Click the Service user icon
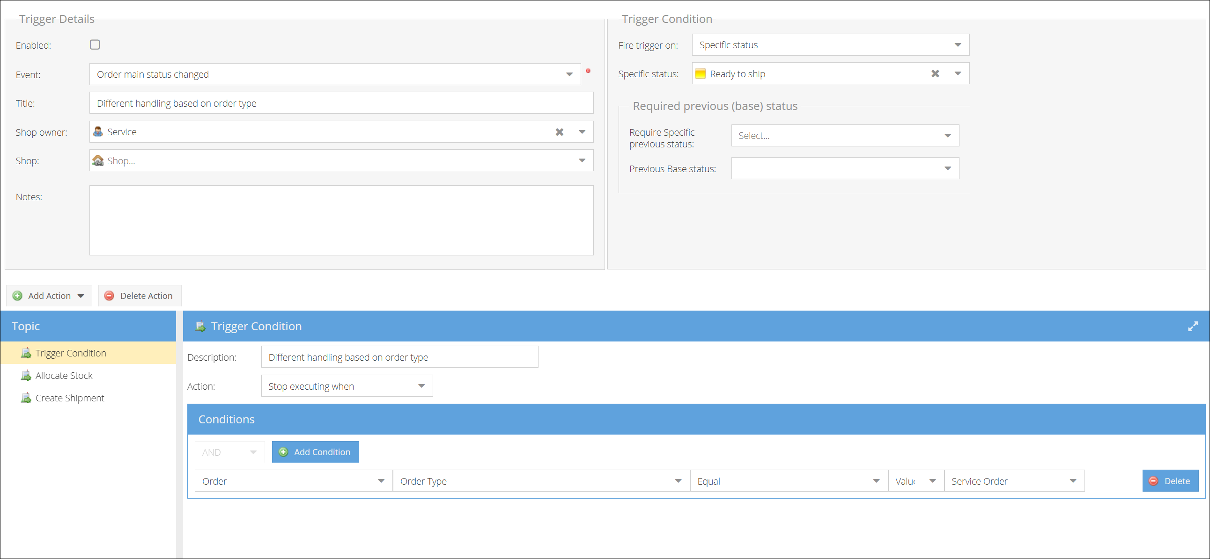Image resolution: width=1210 pixels, height=559 pixels. click(x=98, y=132)
